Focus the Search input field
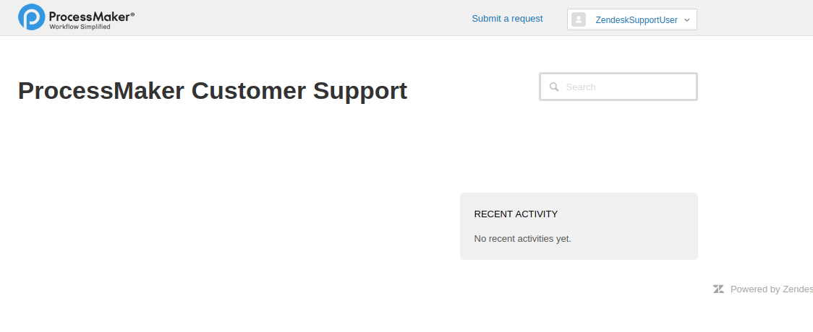The height and width of the screenshot is (332, 813). pyautogui.click(x=622, y=87)
